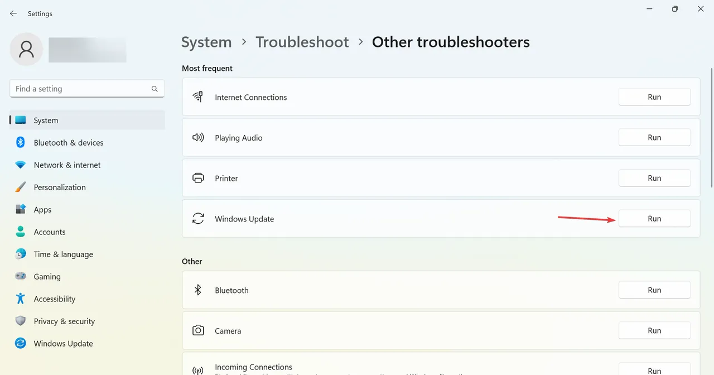Click the Playing Audio row text

238,138
